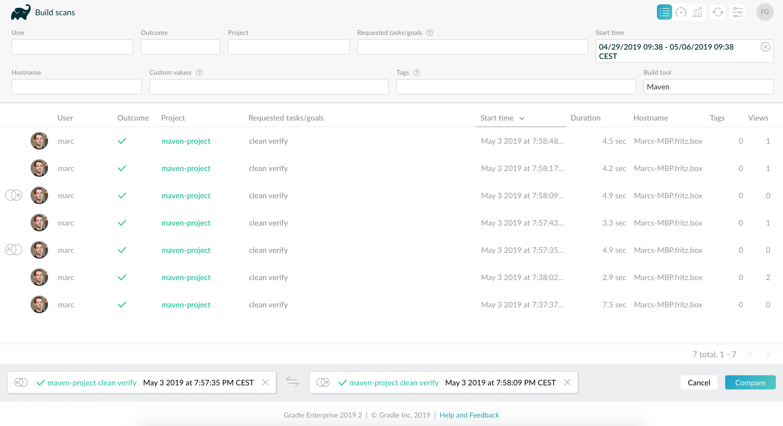Image resolution: width=783 pixels, height=426 pixels.
Task: Clear the Start time filter
Action: tap(765, 47)
